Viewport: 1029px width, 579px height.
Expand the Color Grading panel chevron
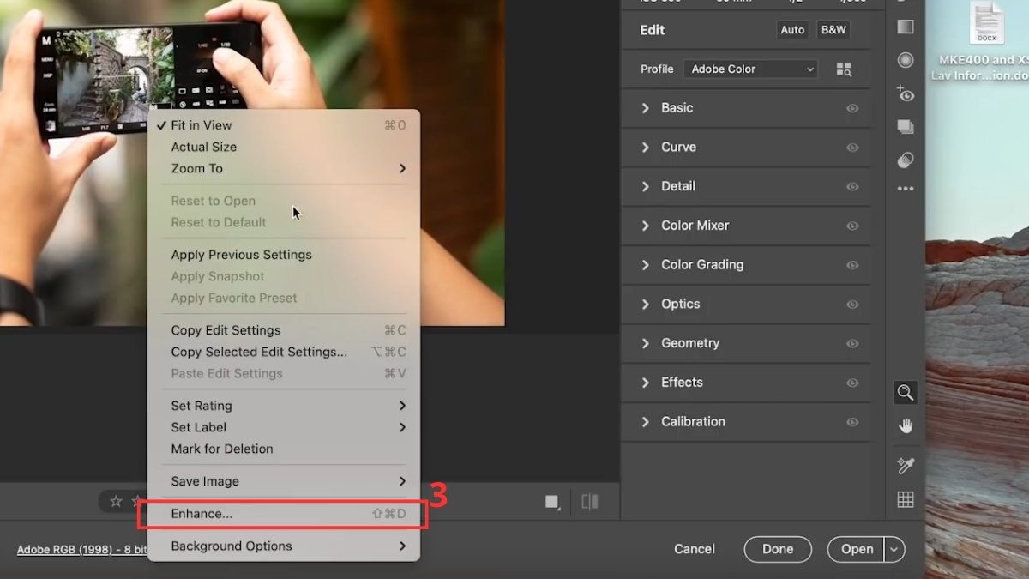click(646, 265)
